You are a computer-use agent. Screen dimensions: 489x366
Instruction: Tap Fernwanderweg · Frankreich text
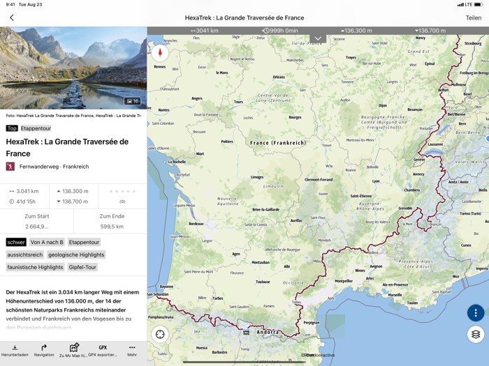pos(54,167)
